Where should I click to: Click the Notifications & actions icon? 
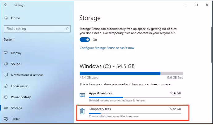[x=6, y=75]
